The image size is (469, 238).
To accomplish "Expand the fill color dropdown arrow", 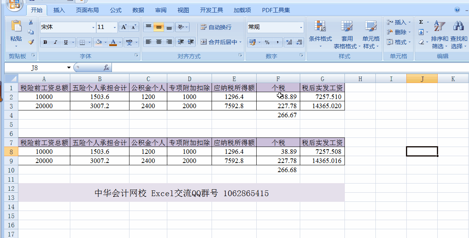I will pyautogui.click(x=105, y=42).
